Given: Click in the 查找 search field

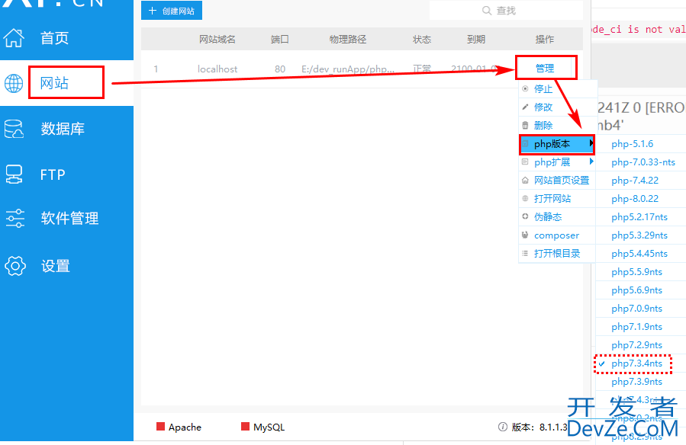Looking at the screenshot, I should [x=506, y=11].
